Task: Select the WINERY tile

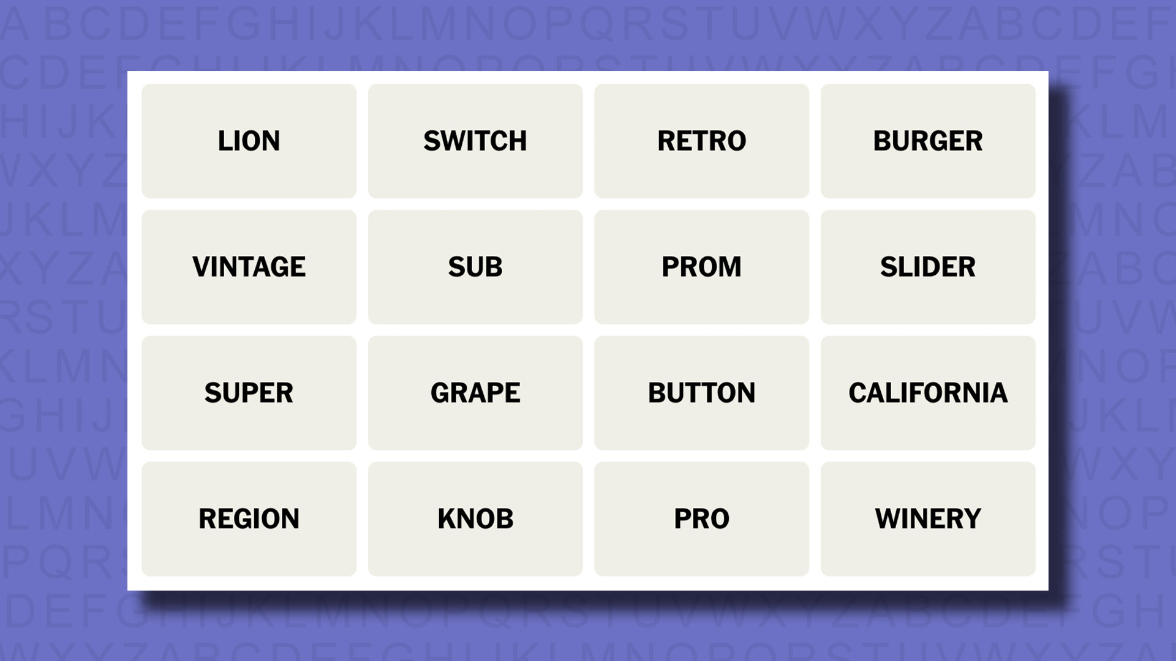Action: [927, 518]
